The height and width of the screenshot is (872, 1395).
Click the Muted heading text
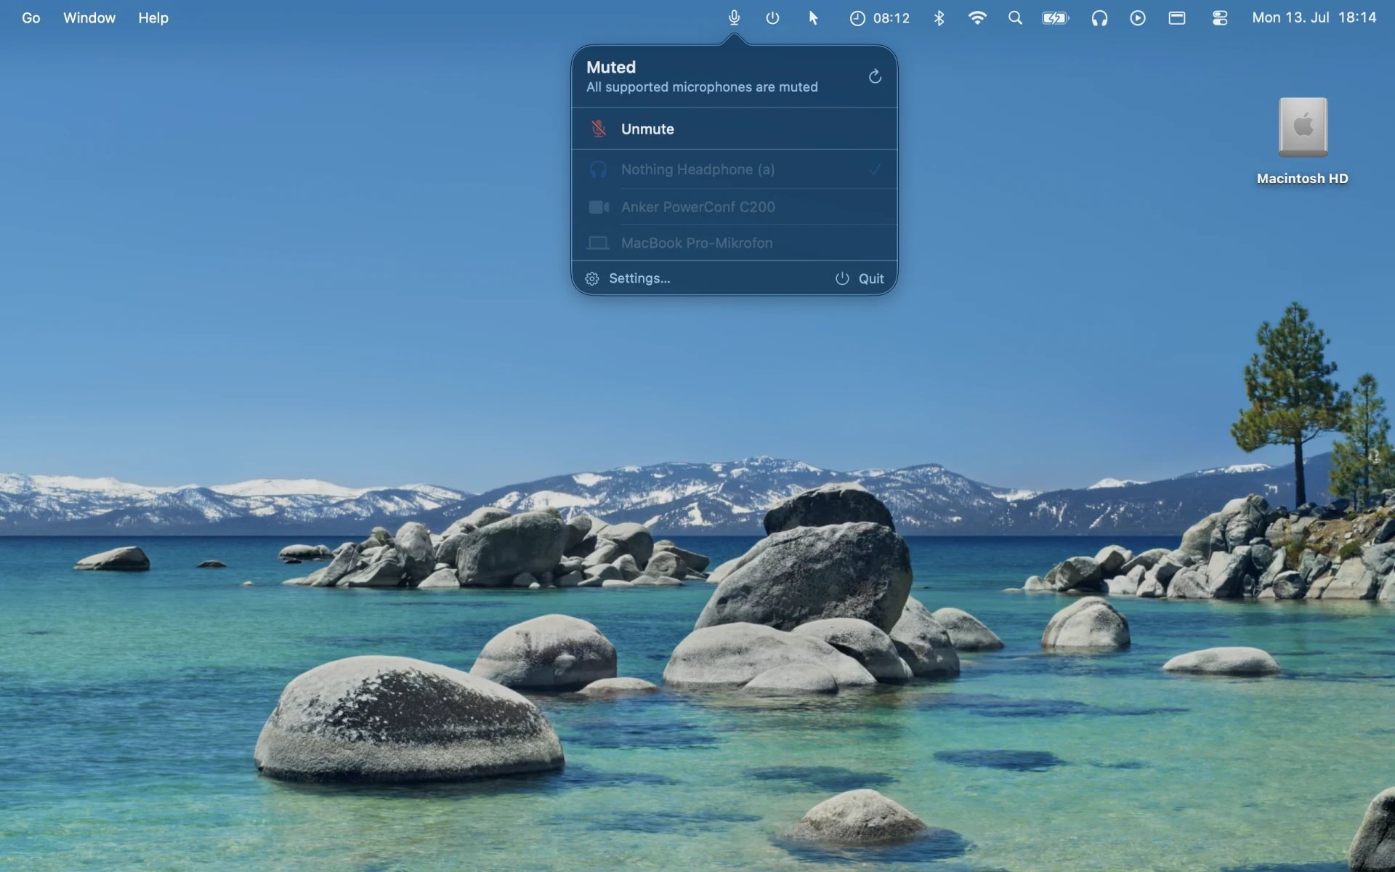point(611,68)
